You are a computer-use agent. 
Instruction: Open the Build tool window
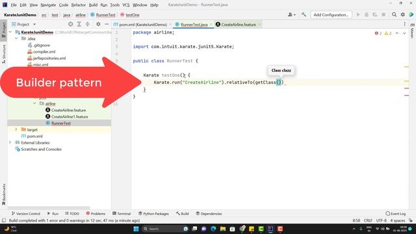coord(182,214)
